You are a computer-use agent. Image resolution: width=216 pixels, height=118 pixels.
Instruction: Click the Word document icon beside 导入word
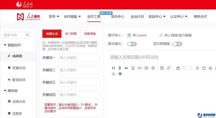(x=129, y=35)
